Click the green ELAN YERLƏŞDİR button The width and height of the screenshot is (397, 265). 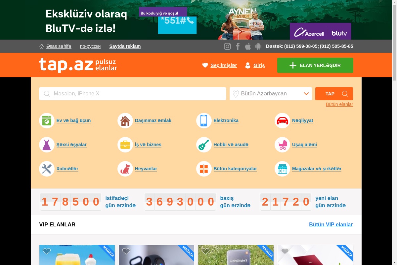click(315, 65)
